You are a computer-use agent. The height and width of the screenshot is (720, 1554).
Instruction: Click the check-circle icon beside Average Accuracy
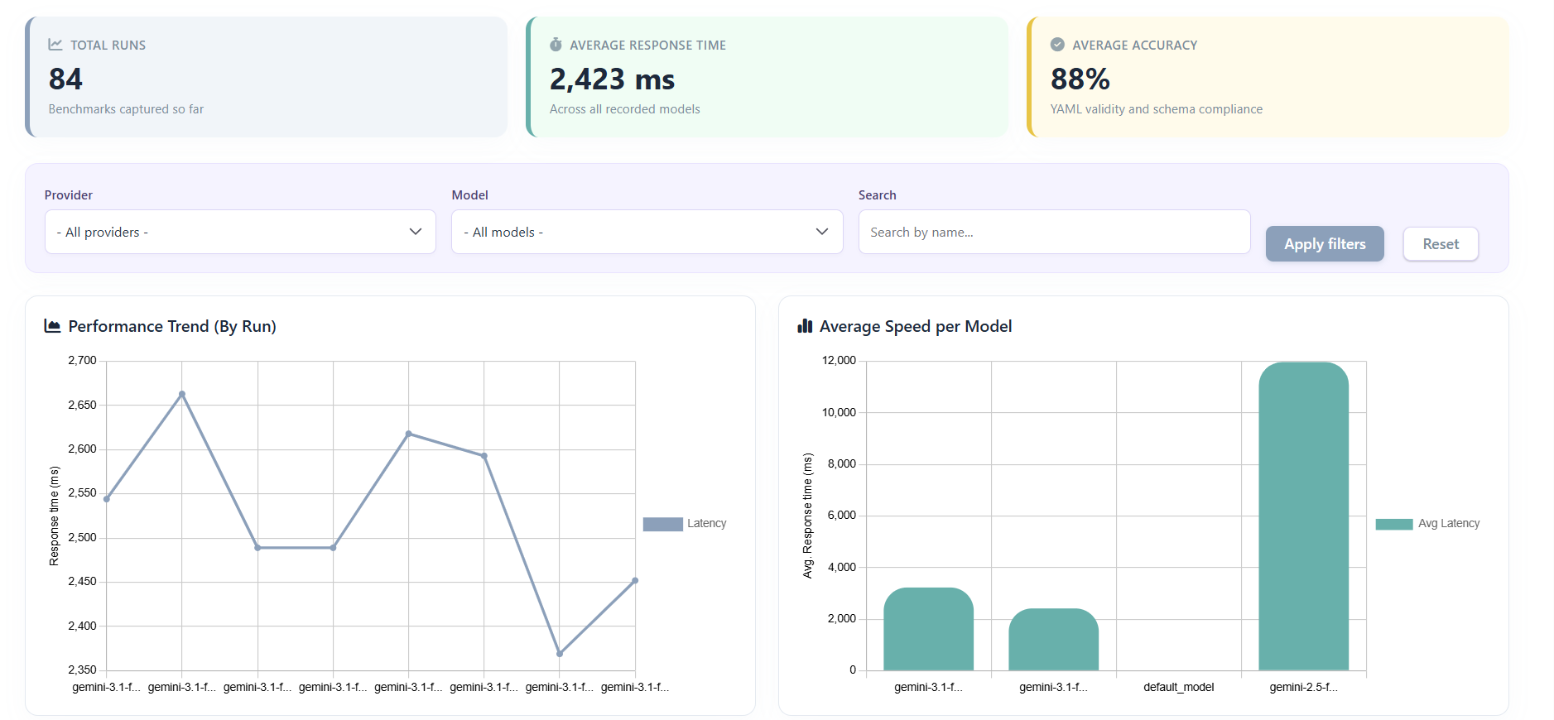point(1057,45)
